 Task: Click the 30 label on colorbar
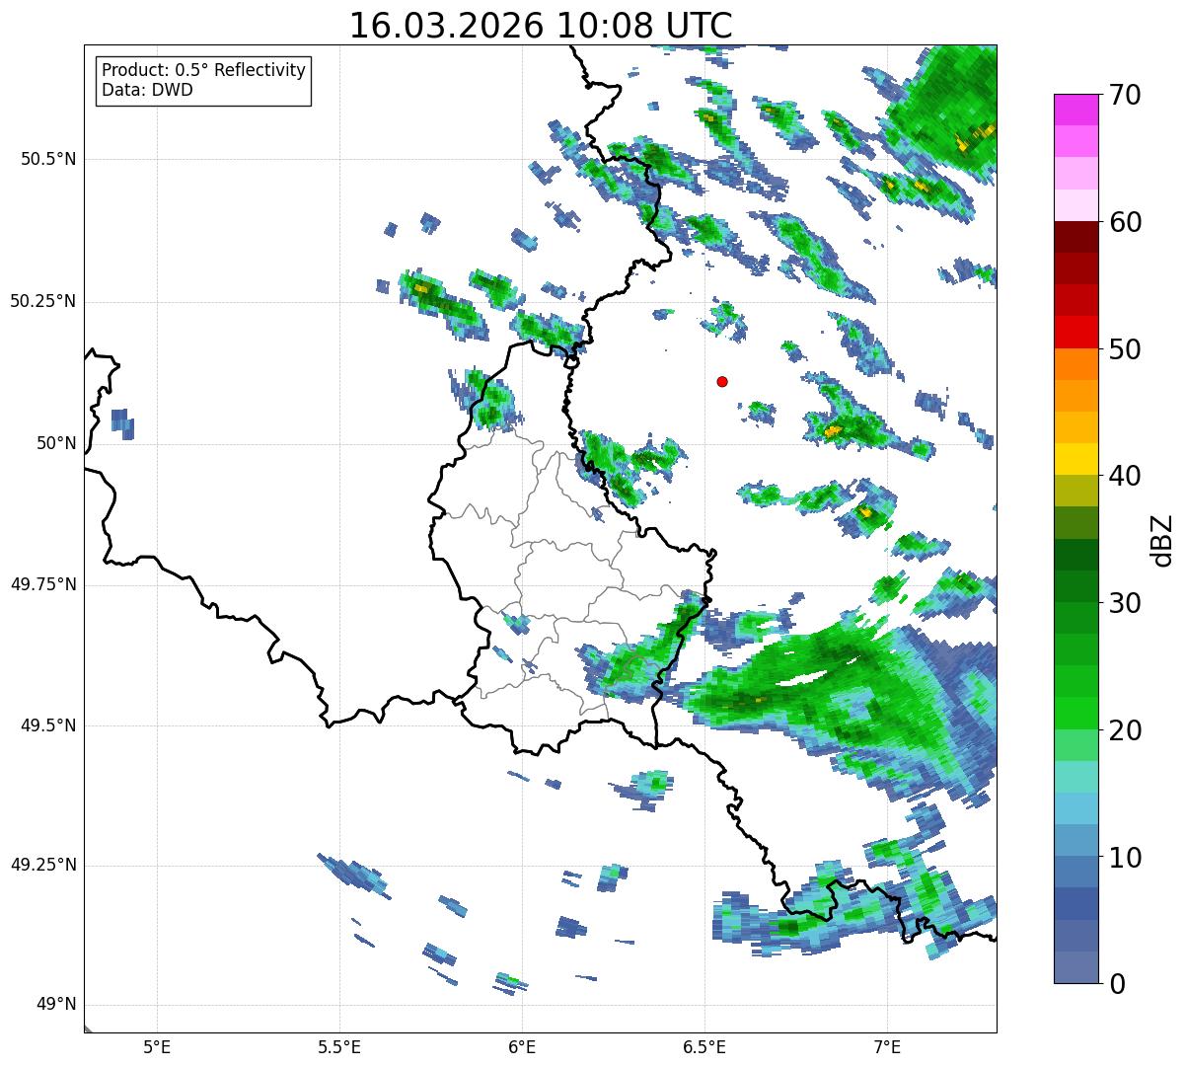point(1126,603)
